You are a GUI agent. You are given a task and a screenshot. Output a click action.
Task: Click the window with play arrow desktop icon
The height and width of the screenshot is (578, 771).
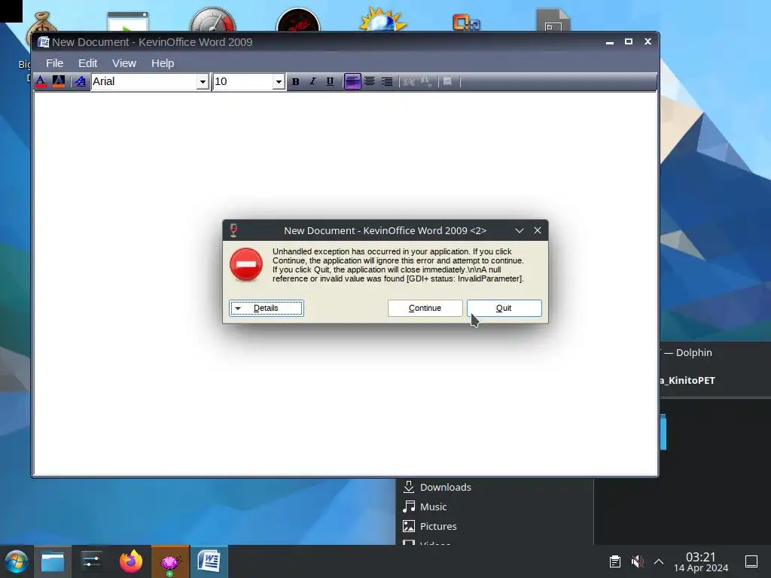(x=128, y=22)
